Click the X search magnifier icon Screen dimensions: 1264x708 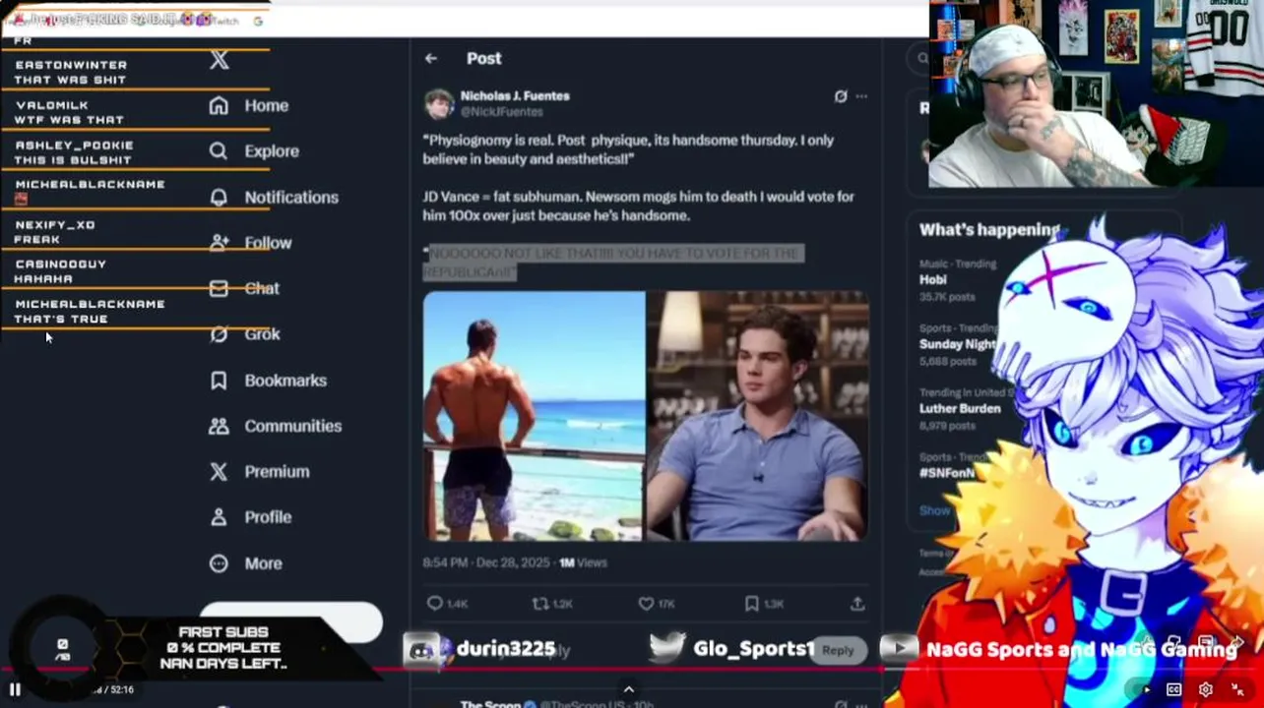[x=922, y=59]
